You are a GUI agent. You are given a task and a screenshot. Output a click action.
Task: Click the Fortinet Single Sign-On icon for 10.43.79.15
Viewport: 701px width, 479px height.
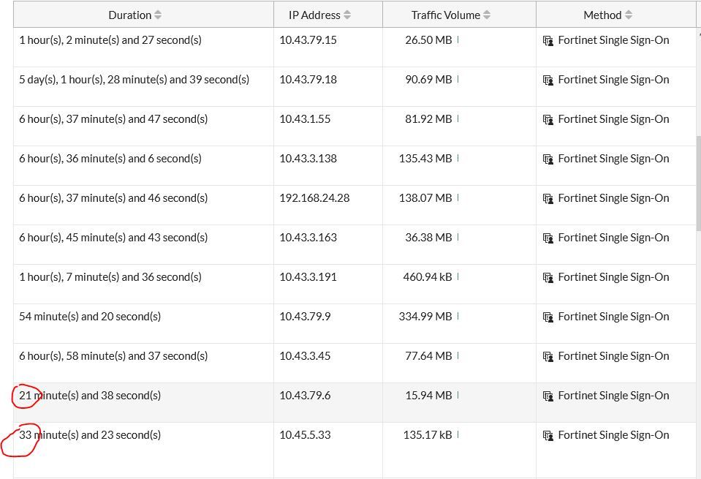click(x=548, y=41)
